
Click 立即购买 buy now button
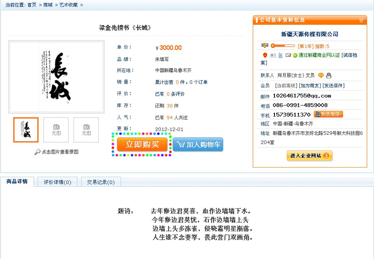pos(142,144)
